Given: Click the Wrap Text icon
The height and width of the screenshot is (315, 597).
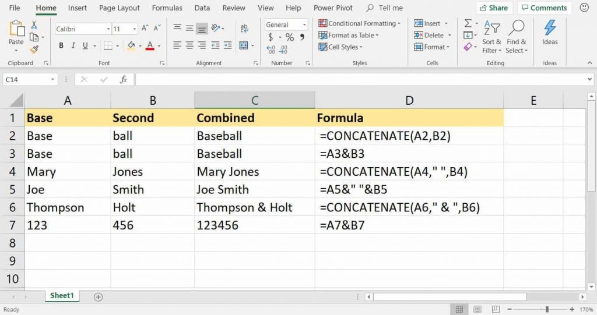Looking at the screenshot, I should coord(244,27).
